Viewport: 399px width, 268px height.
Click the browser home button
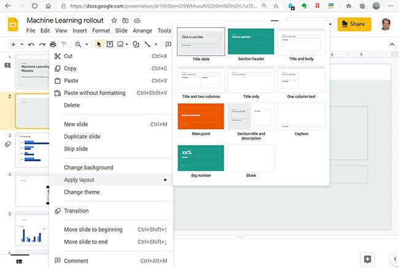point(48,6)
